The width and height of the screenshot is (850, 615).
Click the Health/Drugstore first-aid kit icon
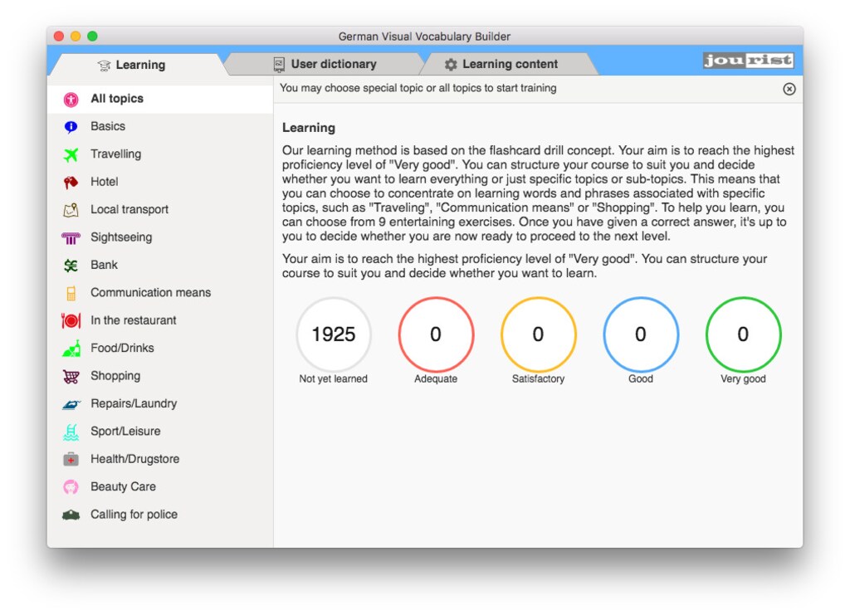71,460
